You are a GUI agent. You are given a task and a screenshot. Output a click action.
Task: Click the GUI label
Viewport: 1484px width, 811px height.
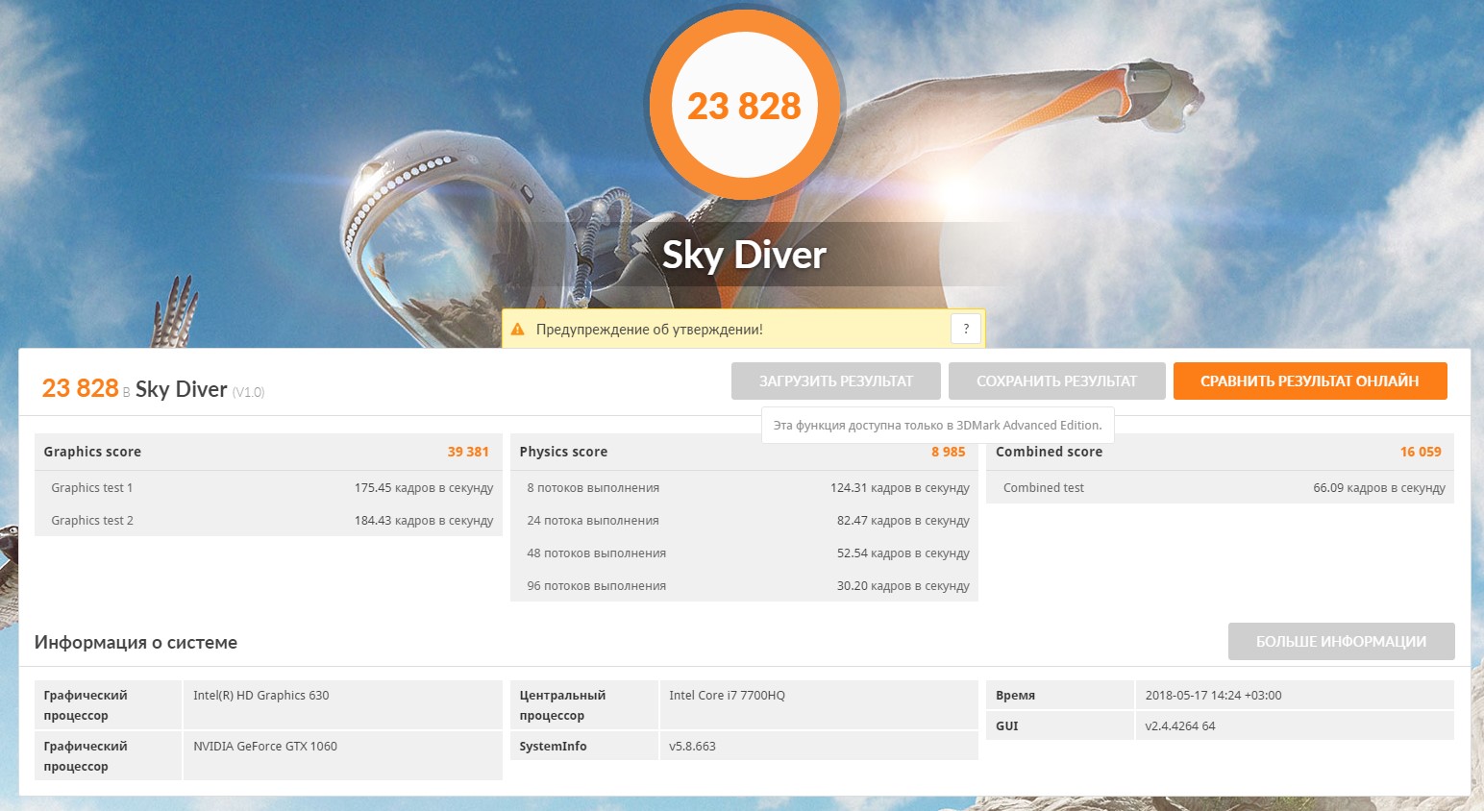coord(1007,726)
